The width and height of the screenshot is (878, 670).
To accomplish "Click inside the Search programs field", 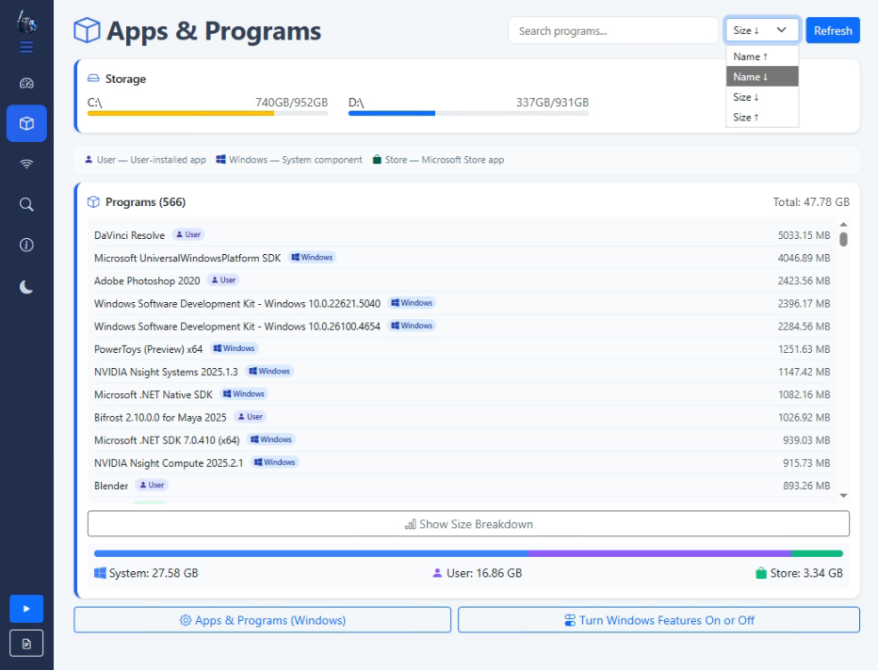I will pos(612,29).
